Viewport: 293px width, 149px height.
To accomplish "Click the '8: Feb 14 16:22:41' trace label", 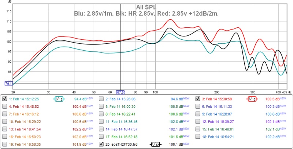I will (120, 114).
